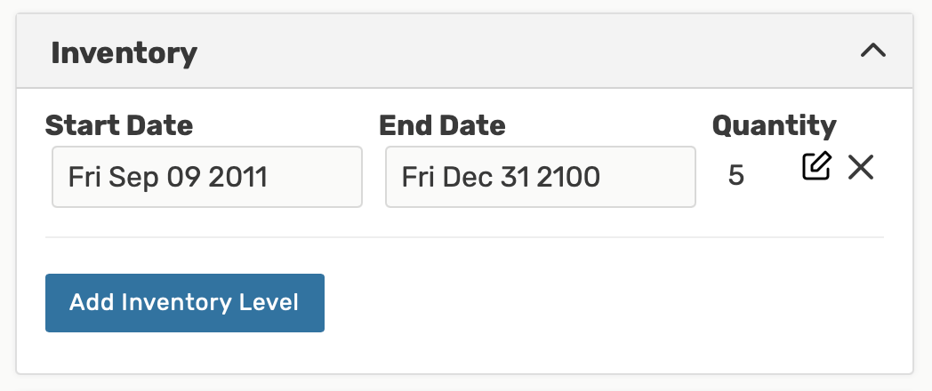The height and width of the screenshot is (391, 932).
Task: Select the Start Date input field
Action: [206, 177]
